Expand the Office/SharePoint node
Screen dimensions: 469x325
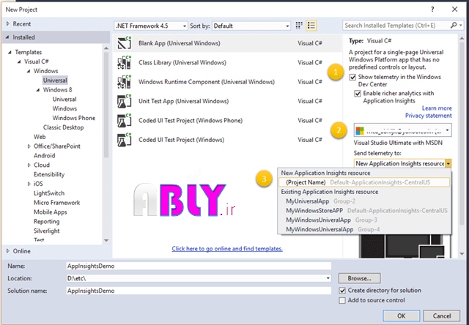point(29,146)
